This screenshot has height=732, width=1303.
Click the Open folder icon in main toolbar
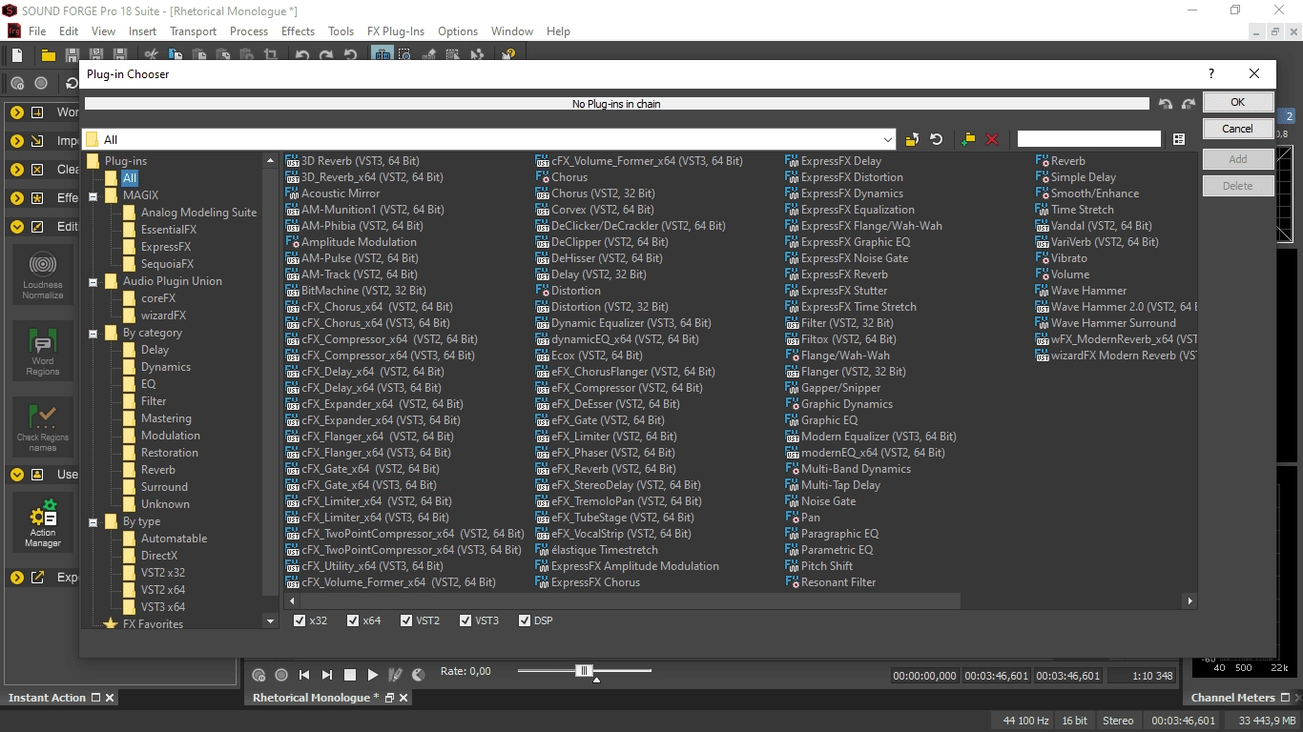(48, 55)
